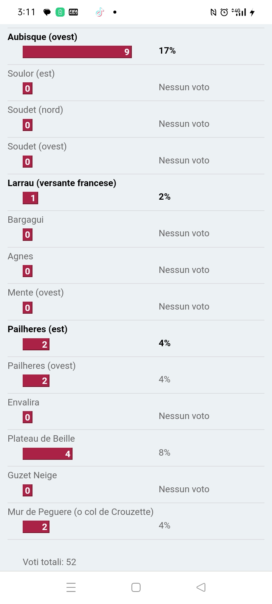Tap the chat bubble notification icon
The height and width of the screenshot is (604, 272).
click(47, 12)
